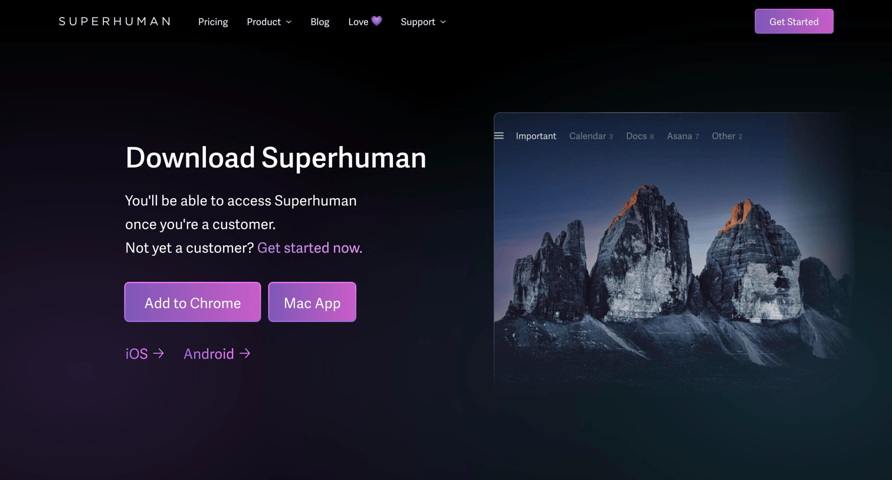The width and height of the screenshot is (892, 480).
Task: Expand the Product dropdown menu
Action: pyautogui.click(x=269, y=22)
